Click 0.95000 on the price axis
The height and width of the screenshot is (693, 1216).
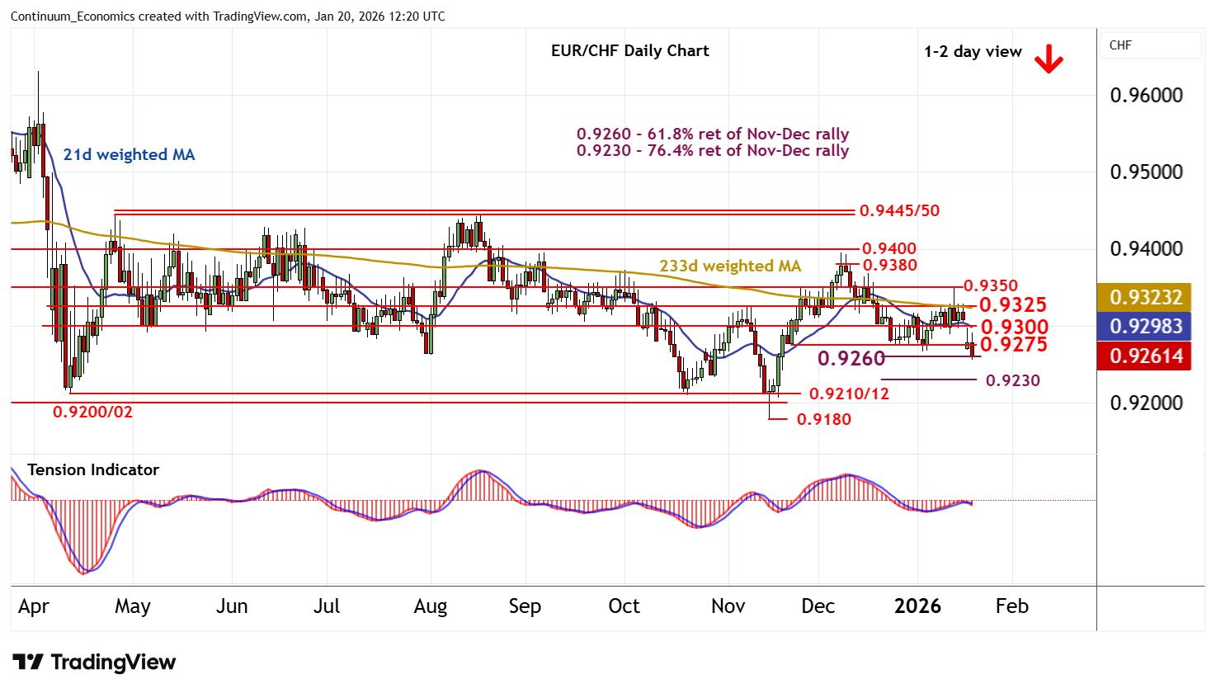click(1146, 172)
